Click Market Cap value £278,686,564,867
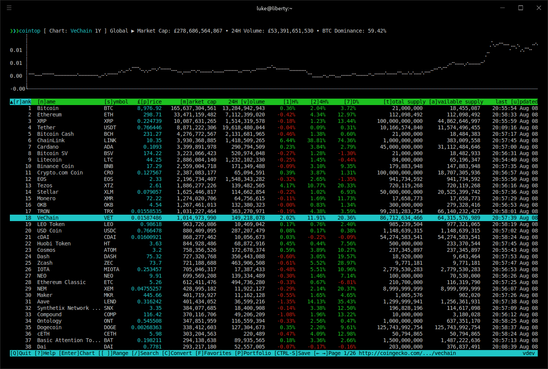 198,31
